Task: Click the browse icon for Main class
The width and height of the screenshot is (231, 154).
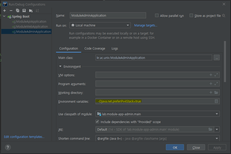Action: [x=217, y=58]
